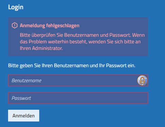165x127 pixels.
Task: Click the exclamation mark alert icon
Action: tap(15, 25)
